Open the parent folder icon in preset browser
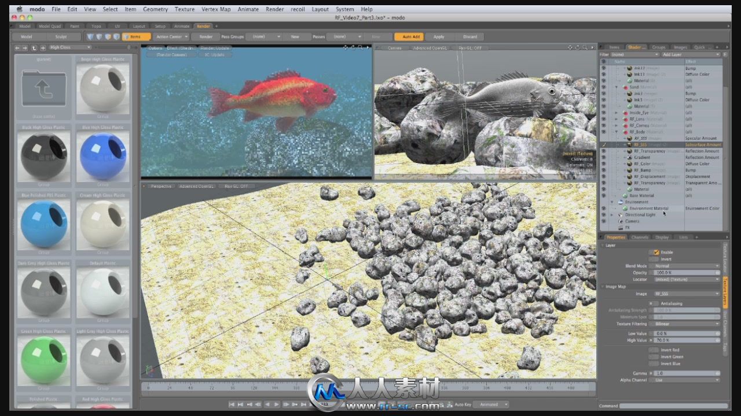Image resolution: width=741 pixels, height=416 pixels. (43, 88)
